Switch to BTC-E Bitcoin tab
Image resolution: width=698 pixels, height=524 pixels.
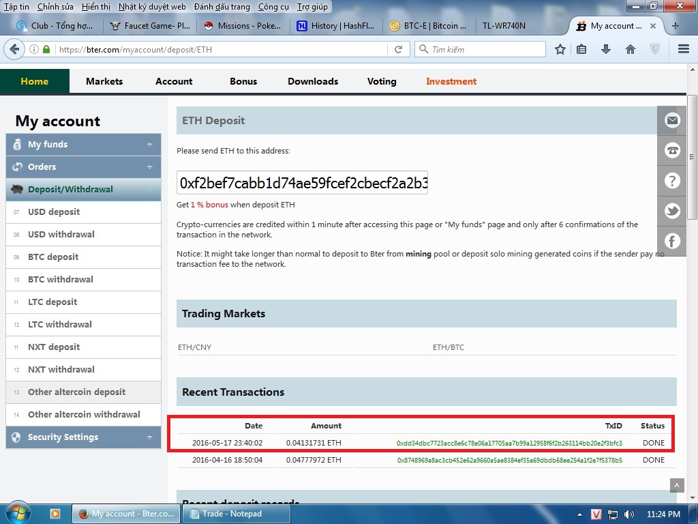[428, 26]
